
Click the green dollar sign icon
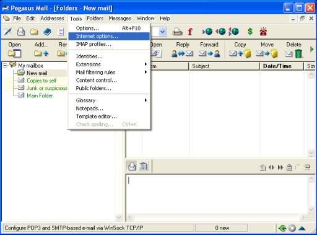250,32
